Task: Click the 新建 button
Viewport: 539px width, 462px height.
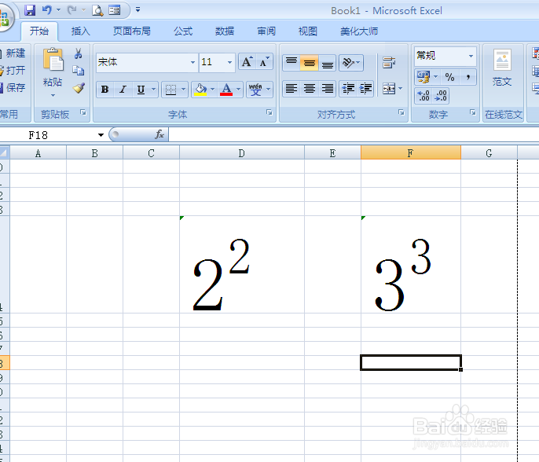Action: pos(13,53)
